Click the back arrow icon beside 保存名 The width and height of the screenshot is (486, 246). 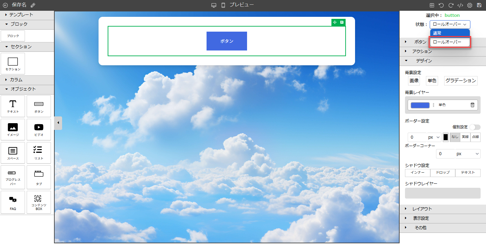(x=5, y=5)
